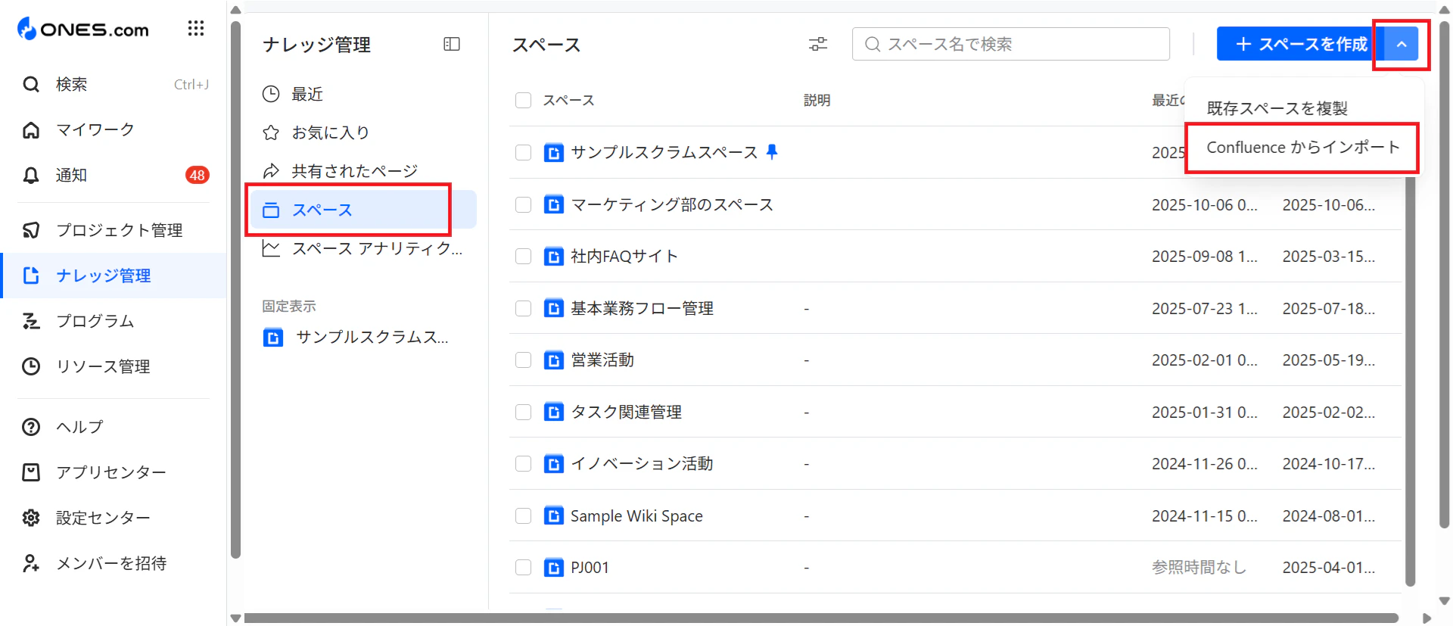This screenshot has width=1453, height=626.
Task: Open the 48 notifications badge
Action: 198,175
